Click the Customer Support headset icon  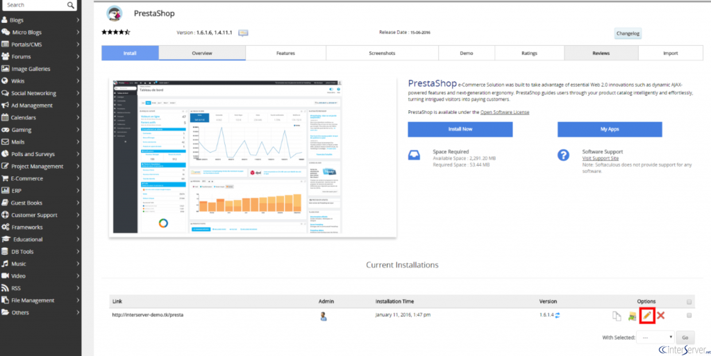(5, 215)
